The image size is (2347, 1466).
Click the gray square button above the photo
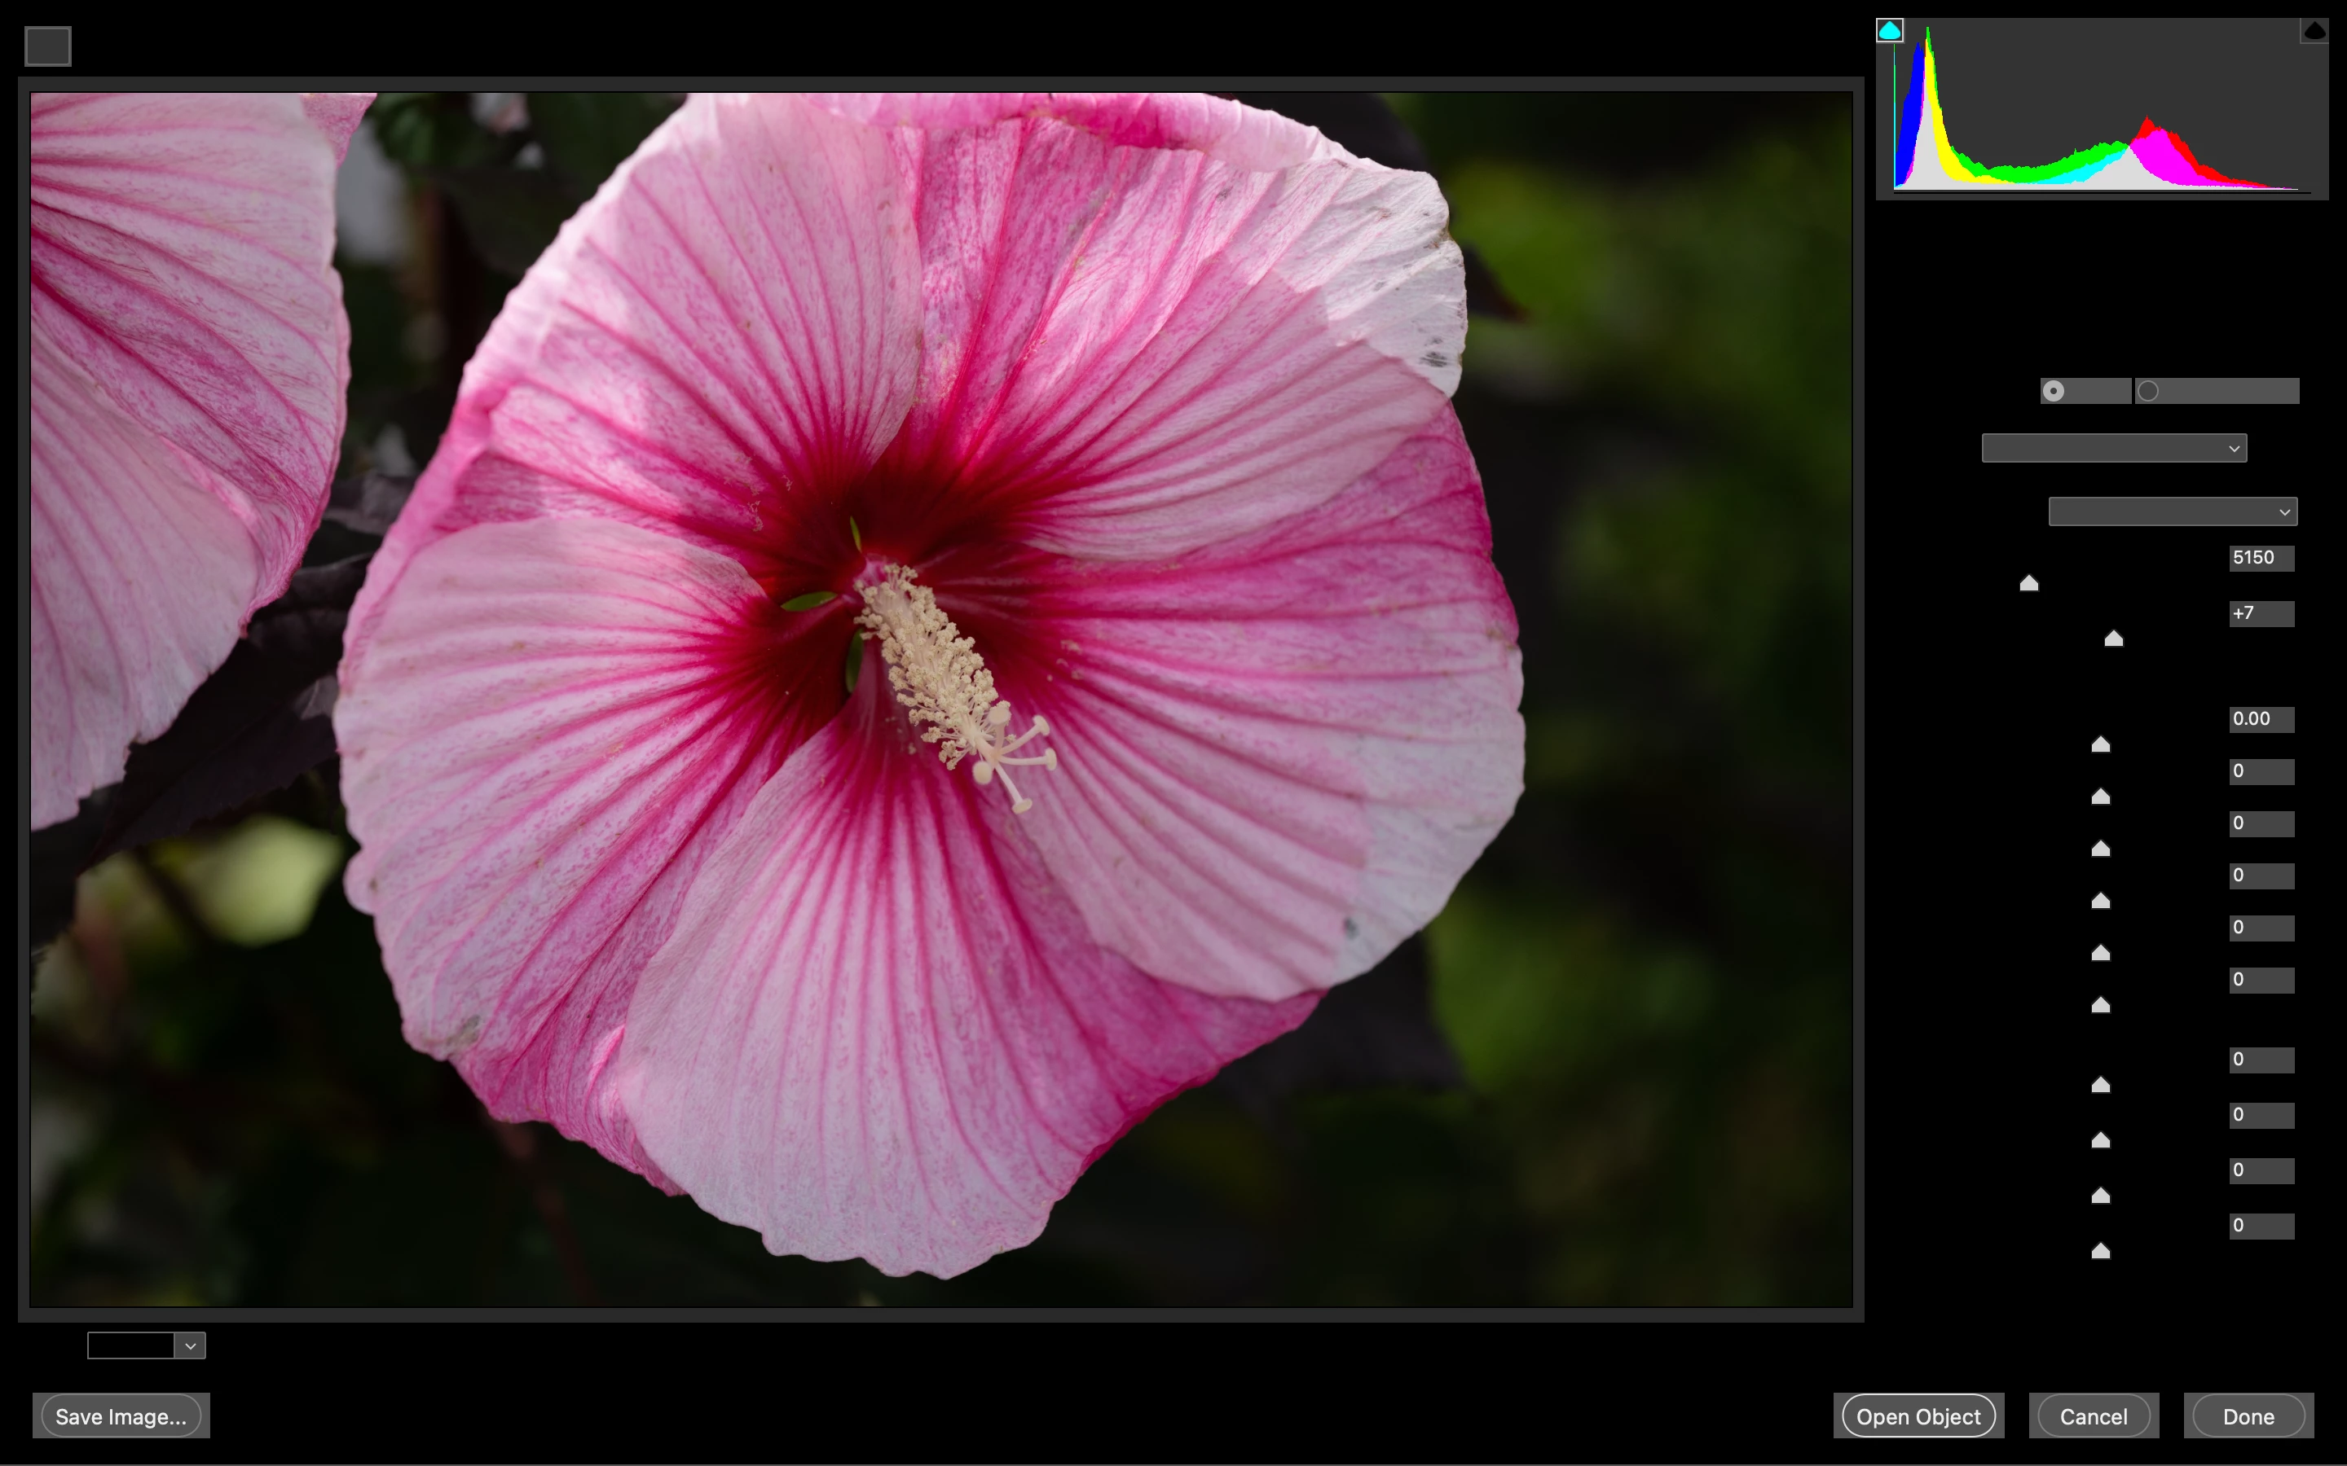[47, 46]
